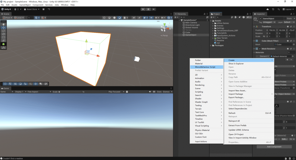Open the Layout dropdown
Screen dimensions: 296x160
[x=288, y=9]
